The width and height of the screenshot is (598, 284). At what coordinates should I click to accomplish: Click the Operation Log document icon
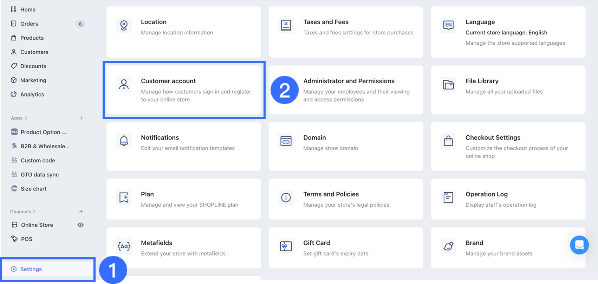(448, 198)
